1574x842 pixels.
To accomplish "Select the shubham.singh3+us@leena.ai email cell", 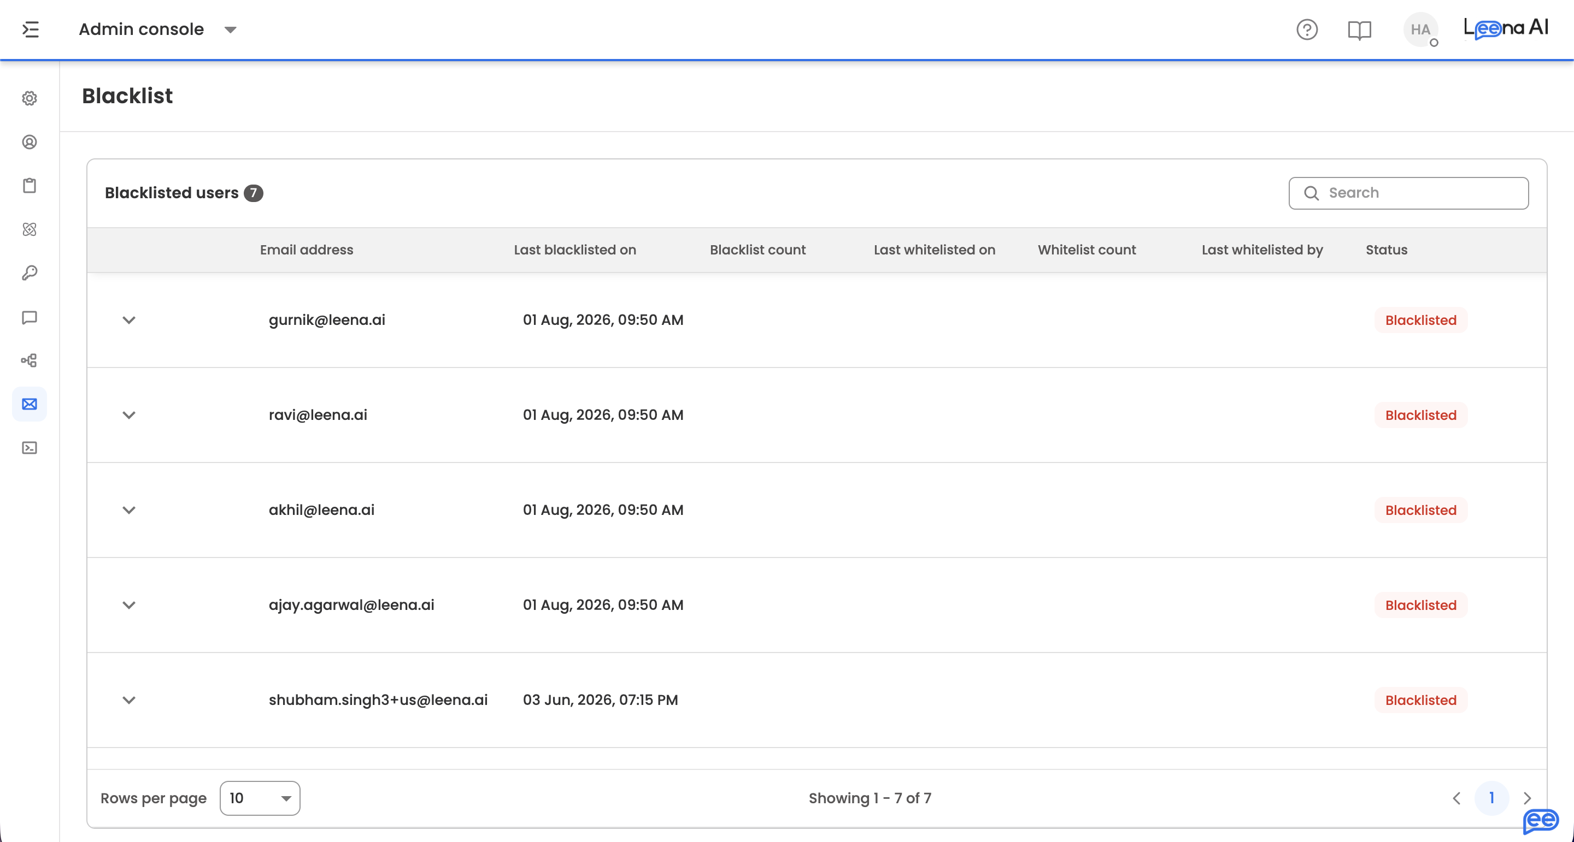I will [378, 701].
